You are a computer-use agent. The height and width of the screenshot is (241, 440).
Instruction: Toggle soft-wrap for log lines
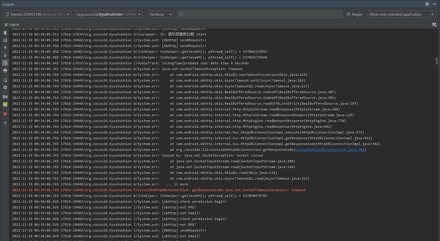click(x=5, y=63)
